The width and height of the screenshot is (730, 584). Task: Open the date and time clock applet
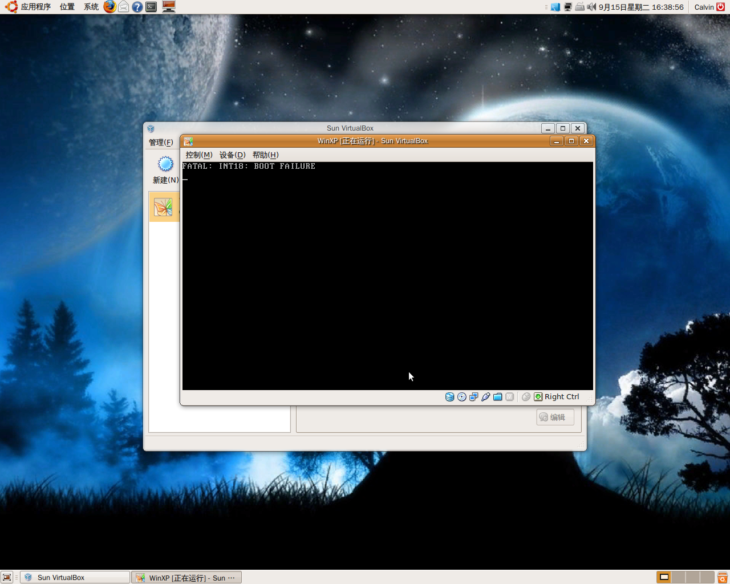pyautogui.click(x=641, y=7)
